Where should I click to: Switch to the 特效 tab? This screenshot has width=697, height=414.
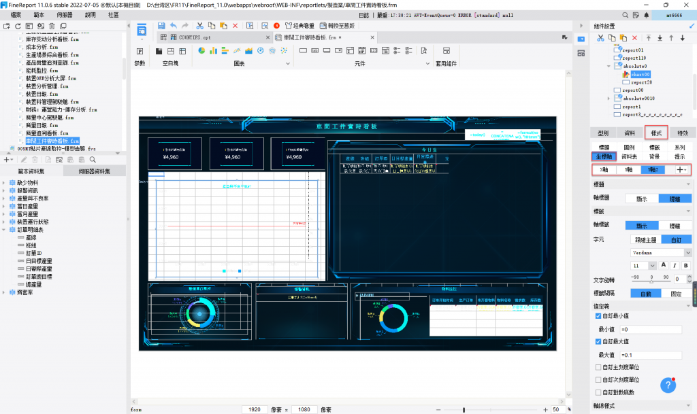(x=682, y=133)
